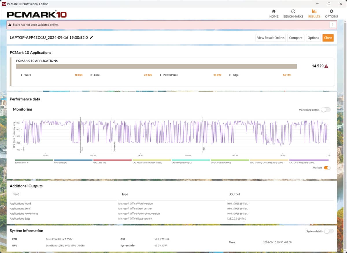
Task: Click the Excel marker in monitoring chart
Action: coord(82,149)
